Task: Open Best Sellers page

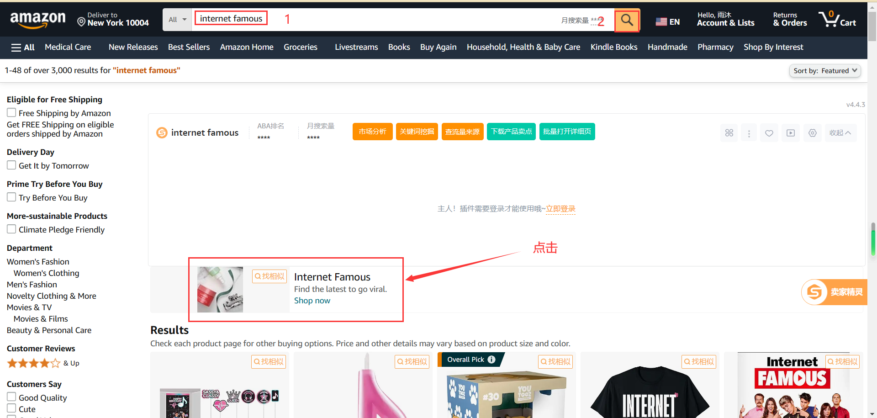Action: pos(189,47)
